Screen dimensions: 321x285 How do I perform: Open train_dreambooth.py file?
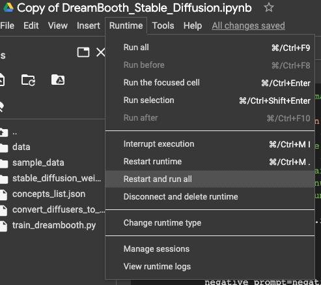click(x=54, y=226)
